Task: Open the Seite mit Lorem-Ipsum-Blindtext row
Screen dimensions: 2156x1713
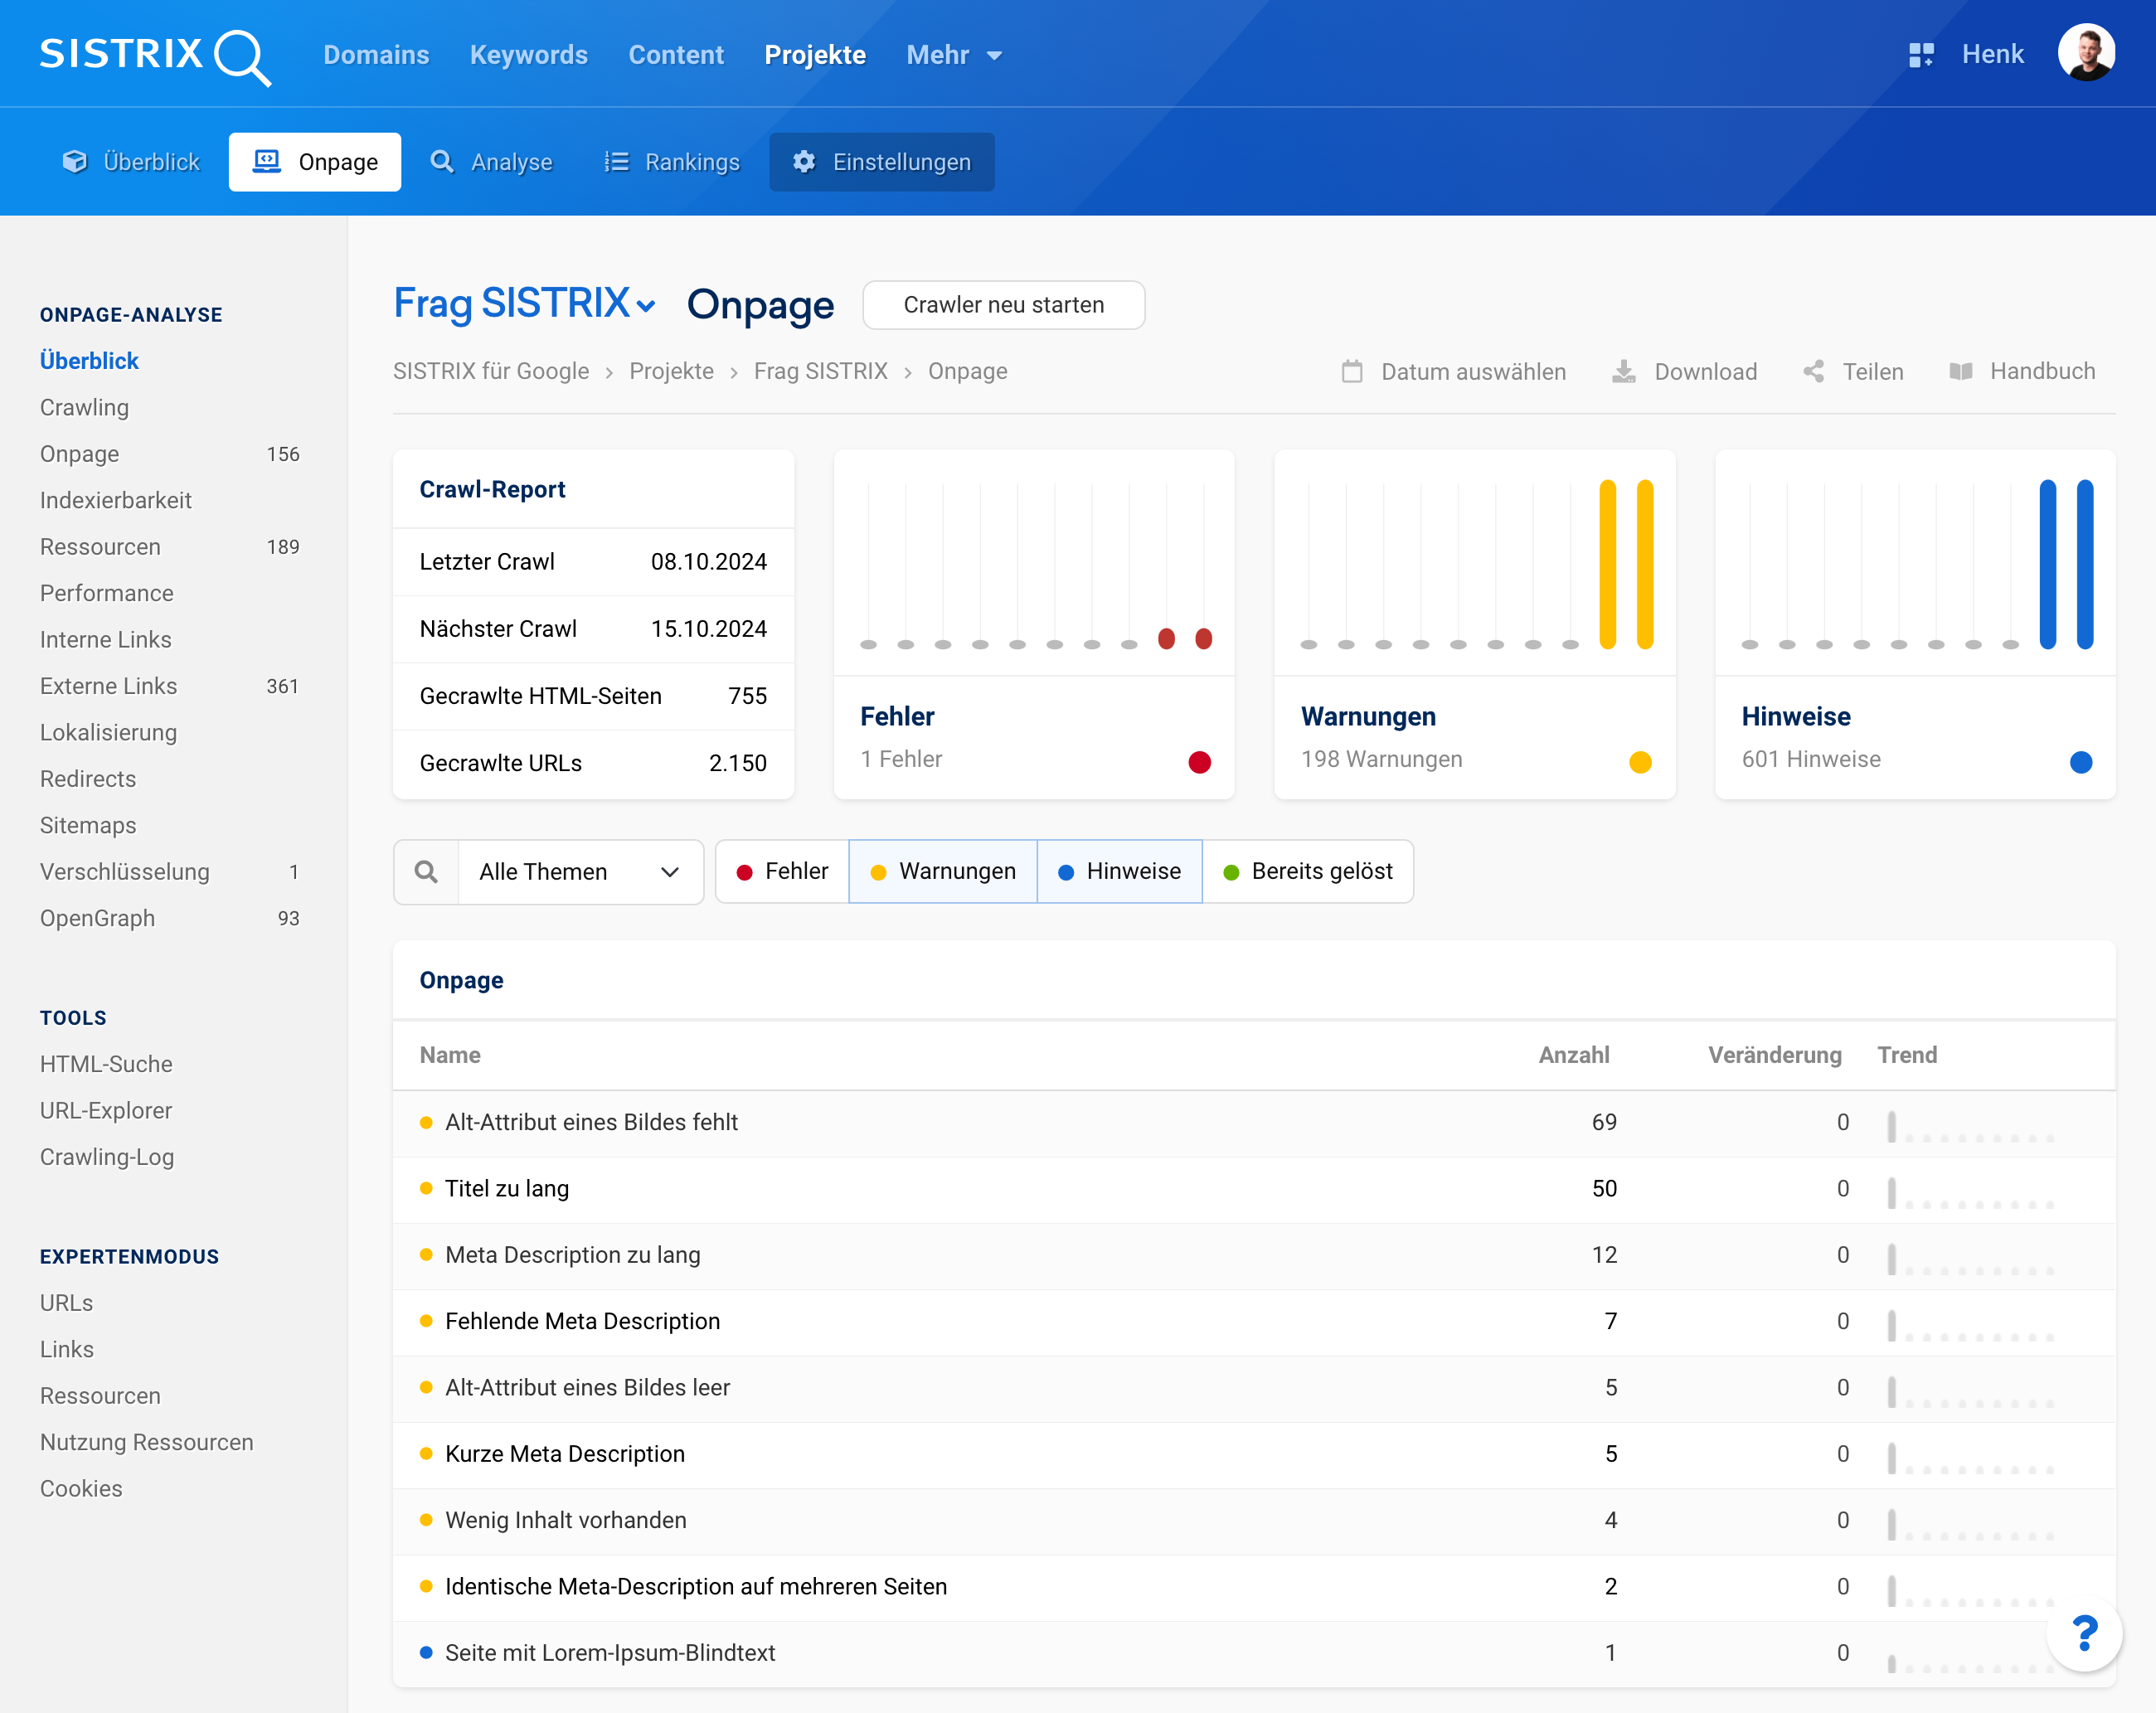Action: click(1254, 1653)
